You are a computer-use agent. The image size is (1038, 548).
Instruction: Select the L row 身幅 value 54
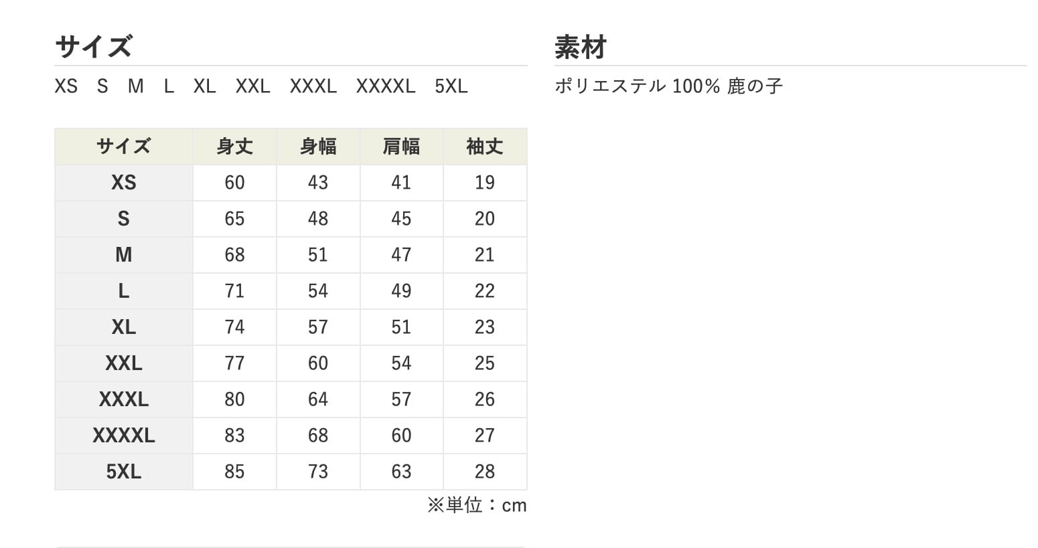point(318,291)
